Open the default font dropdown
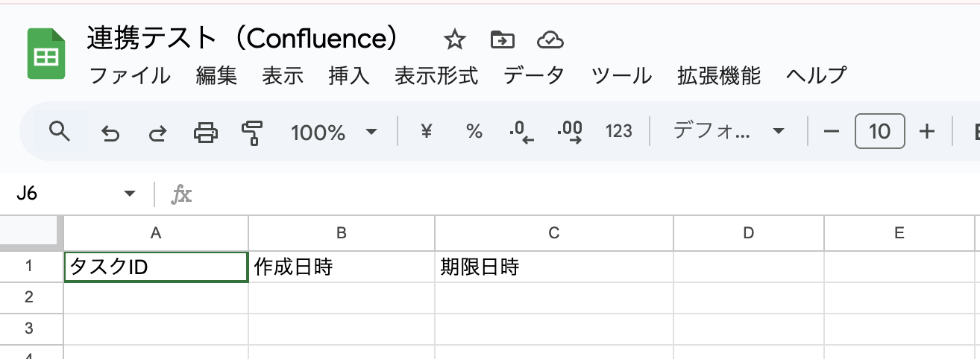This screenshot has width=980, height=359. 729,132
